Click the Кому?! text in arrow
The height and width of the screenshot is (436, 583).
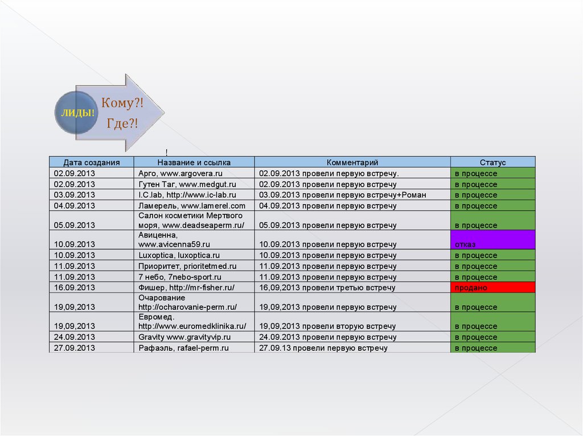(122, 103)
